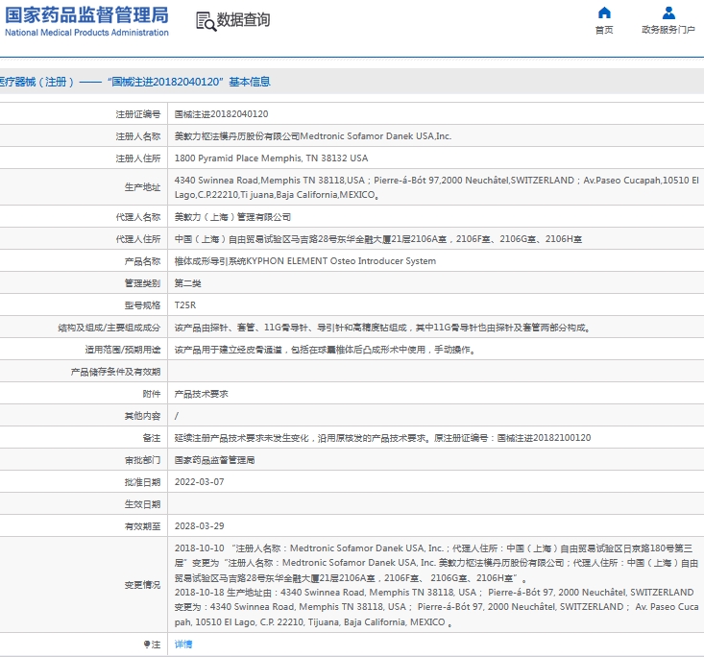Select registration number value 国械注进20182040120

(221, 114)
